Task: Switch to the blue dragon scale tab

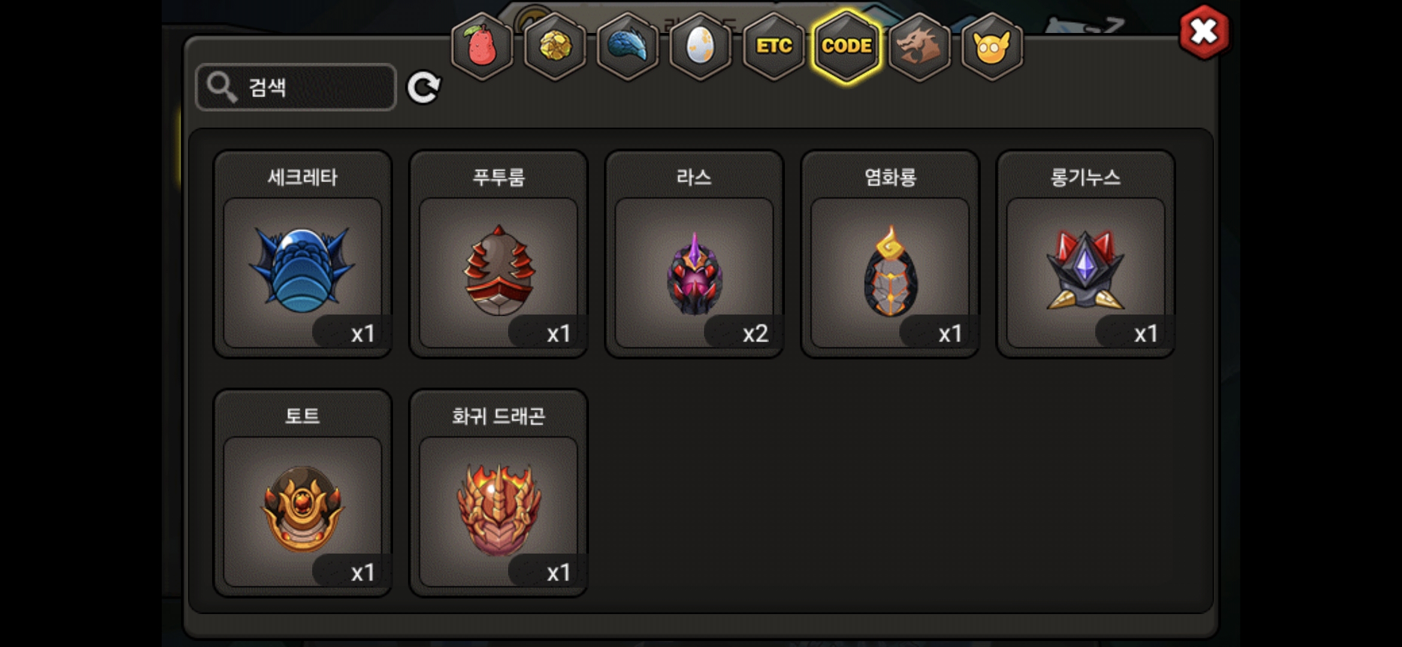Action: coord(628,47)
